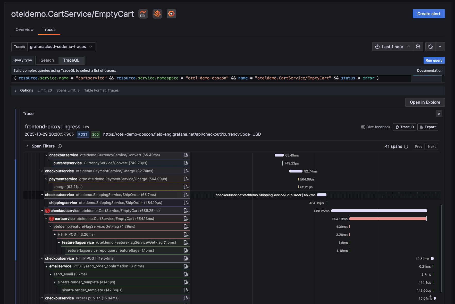This screenshot has height=304, width=455.
Task: Select the Search query type tab
Action: coord(47,60)
